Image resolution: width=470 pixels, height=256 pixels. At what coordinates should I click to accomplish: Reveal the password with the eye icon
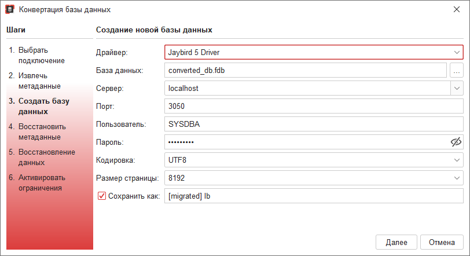tap(456, 142)
